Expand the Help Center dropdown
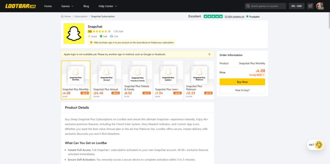The image size is (330, 164). click(108, 6)
